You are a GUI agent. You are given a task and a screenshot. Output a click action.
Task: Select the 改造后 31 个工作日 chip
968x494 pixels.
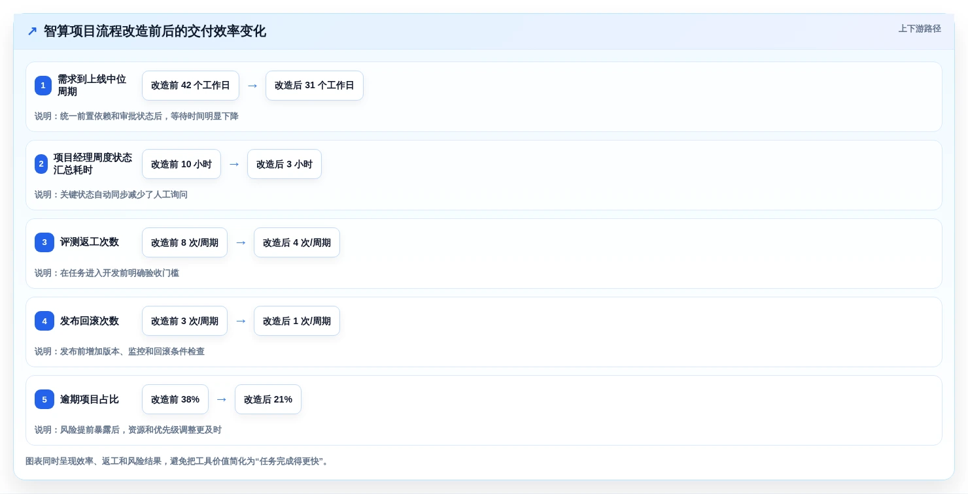(x=315, y=86)
